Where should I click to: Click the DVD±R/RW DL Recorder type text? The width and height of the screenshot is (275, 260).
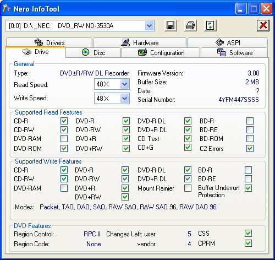[x=95, y=73]
